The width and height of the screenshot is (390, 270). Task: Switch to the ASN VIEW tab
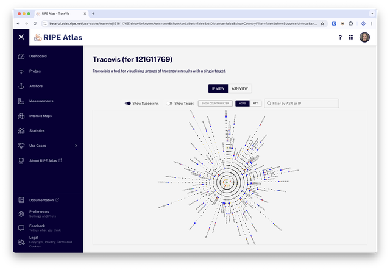[x=239, y=88]
